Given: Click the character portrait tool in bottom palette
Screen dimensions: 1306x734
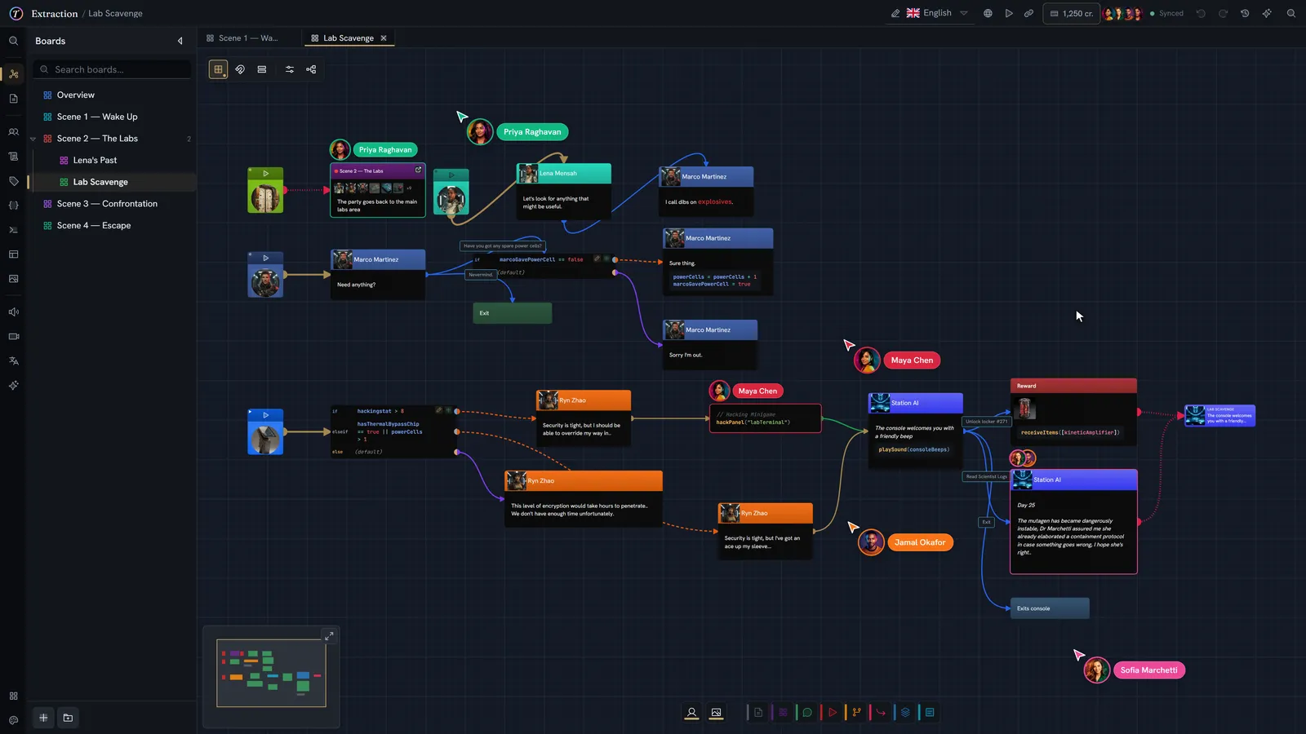Looking at the screenshot, I should point(691,713).
